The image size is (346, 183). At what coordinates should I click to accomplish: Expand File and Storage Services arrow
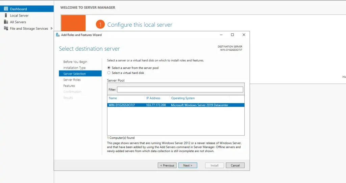tap(51, 28)
